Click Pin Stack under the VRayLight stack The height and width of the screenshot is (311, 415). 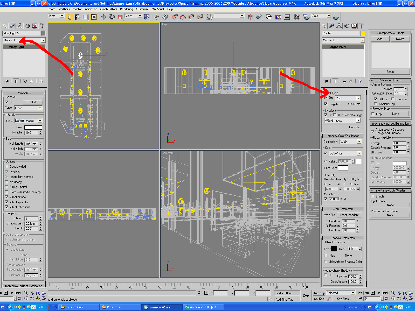click(x=7, y=81)
